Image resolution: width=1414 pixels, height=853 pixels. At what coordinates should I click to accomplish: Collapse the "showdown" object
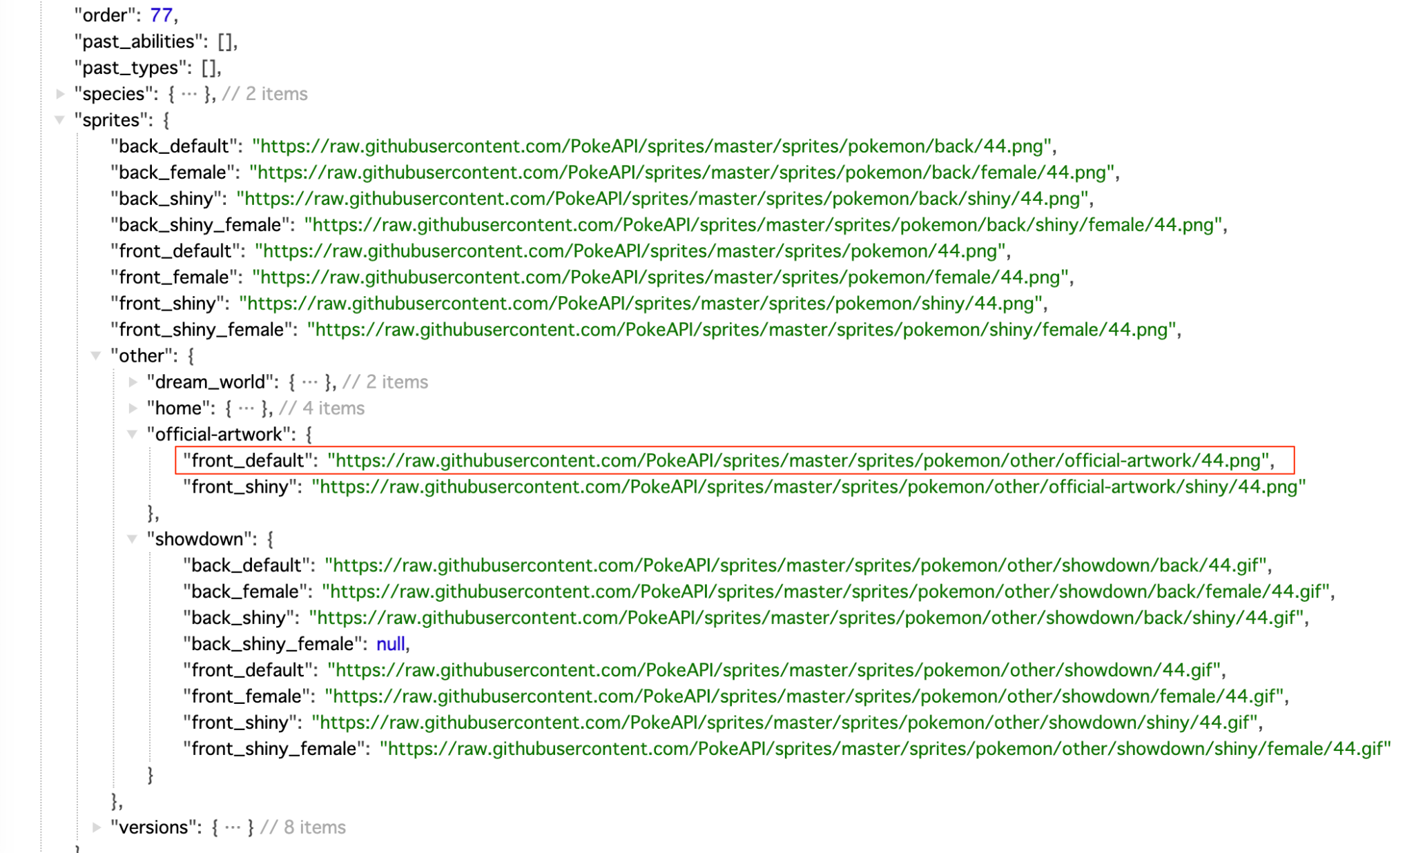click(x=132, y=539)
